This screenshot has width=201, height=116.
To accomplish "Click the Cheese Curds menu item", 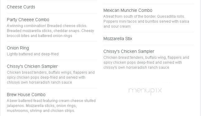I will click(x=21, y=7).
